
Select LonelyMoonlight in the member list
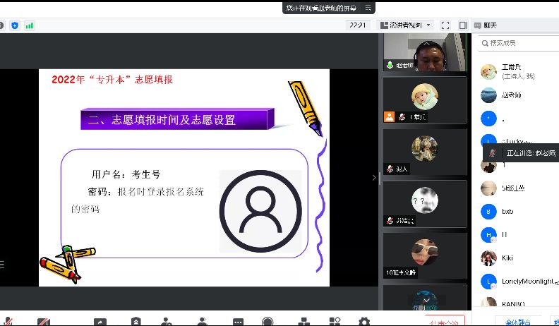coord(526,282)
